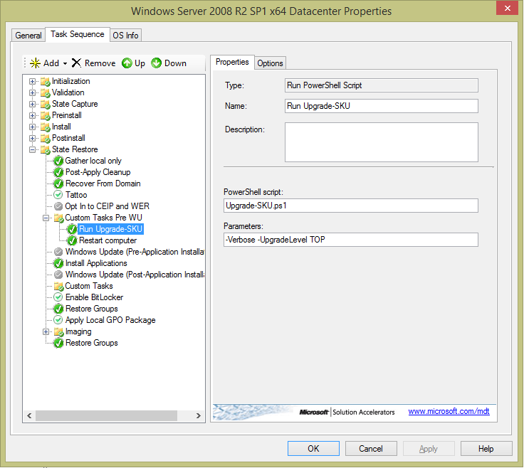The image size is (524, 468).
Task: Click the green Up arrow icon
Action: coord(127,63)
